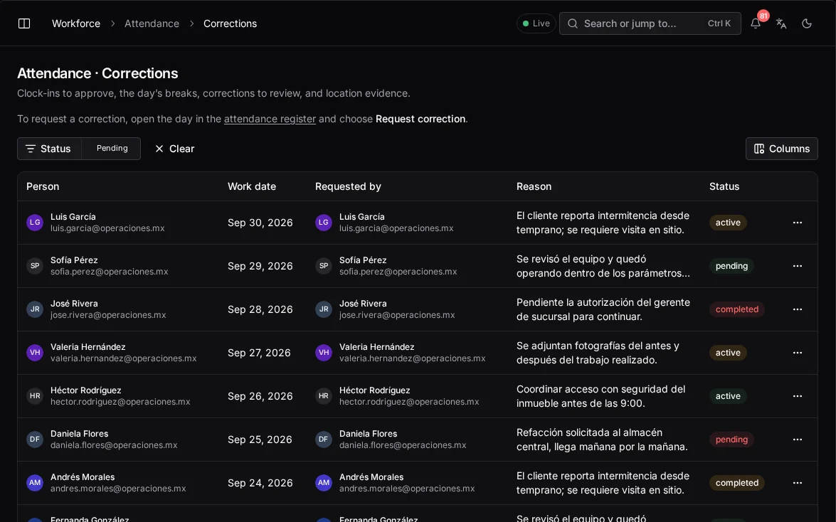Click the active status badge for Luis García

pyautogui.click(x=728, y=223)
